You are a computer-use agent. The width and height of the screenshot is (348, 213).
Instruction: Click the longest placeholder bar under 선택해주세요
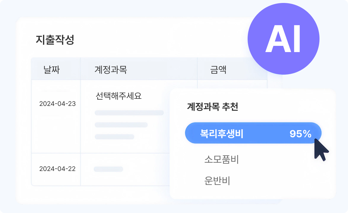tap(129, 113)
